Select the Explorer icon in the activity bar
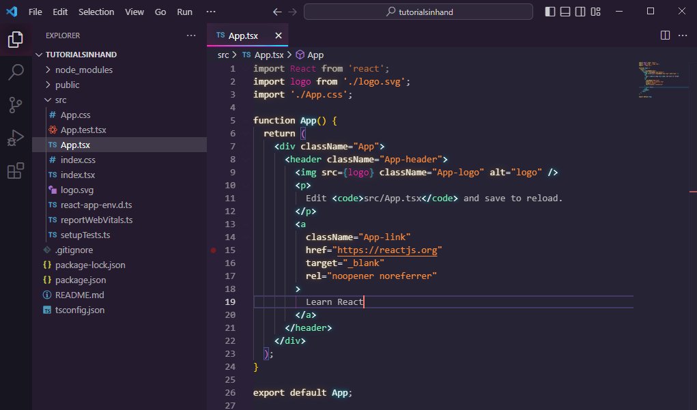The width and height of the screenshot is (697, 410). point(15,39)
